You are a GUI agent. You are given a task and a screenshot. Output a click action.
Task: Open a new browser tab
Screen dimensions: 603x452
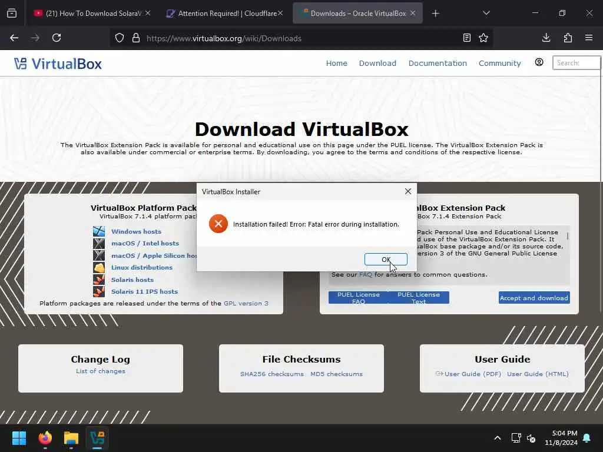pyautogui.click(x=435, y=14)
